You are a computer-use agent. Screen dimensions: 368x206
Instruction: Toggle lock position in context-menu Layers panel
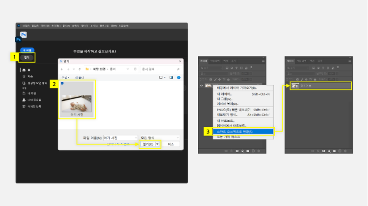coord(219,79)
